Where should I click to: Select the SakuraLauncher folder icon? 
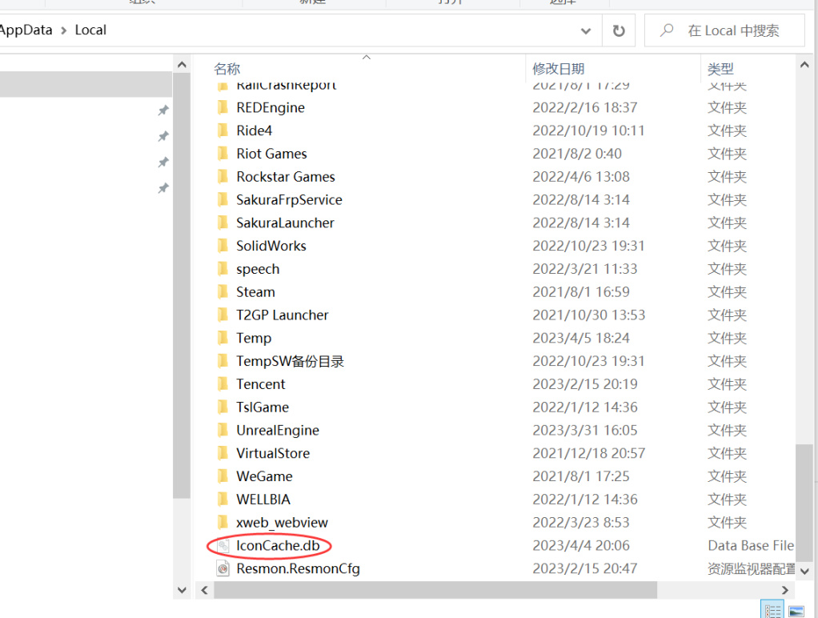(223, 223)
